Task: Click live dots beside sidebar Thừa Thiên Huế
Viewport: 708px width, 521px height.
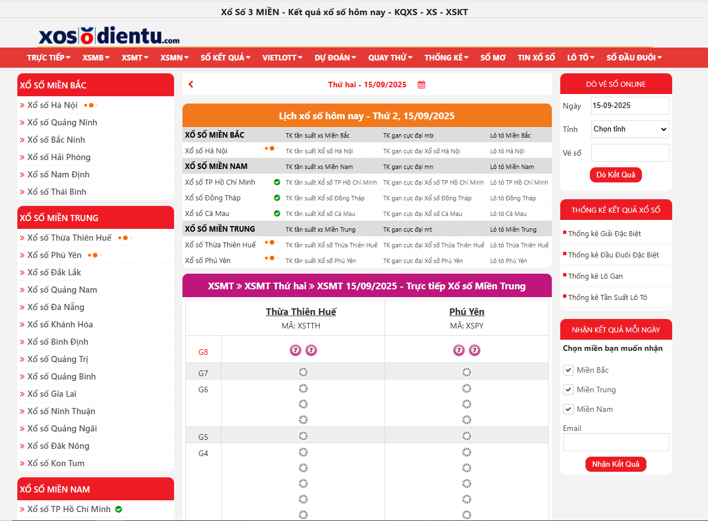Action: click(124, 238)
